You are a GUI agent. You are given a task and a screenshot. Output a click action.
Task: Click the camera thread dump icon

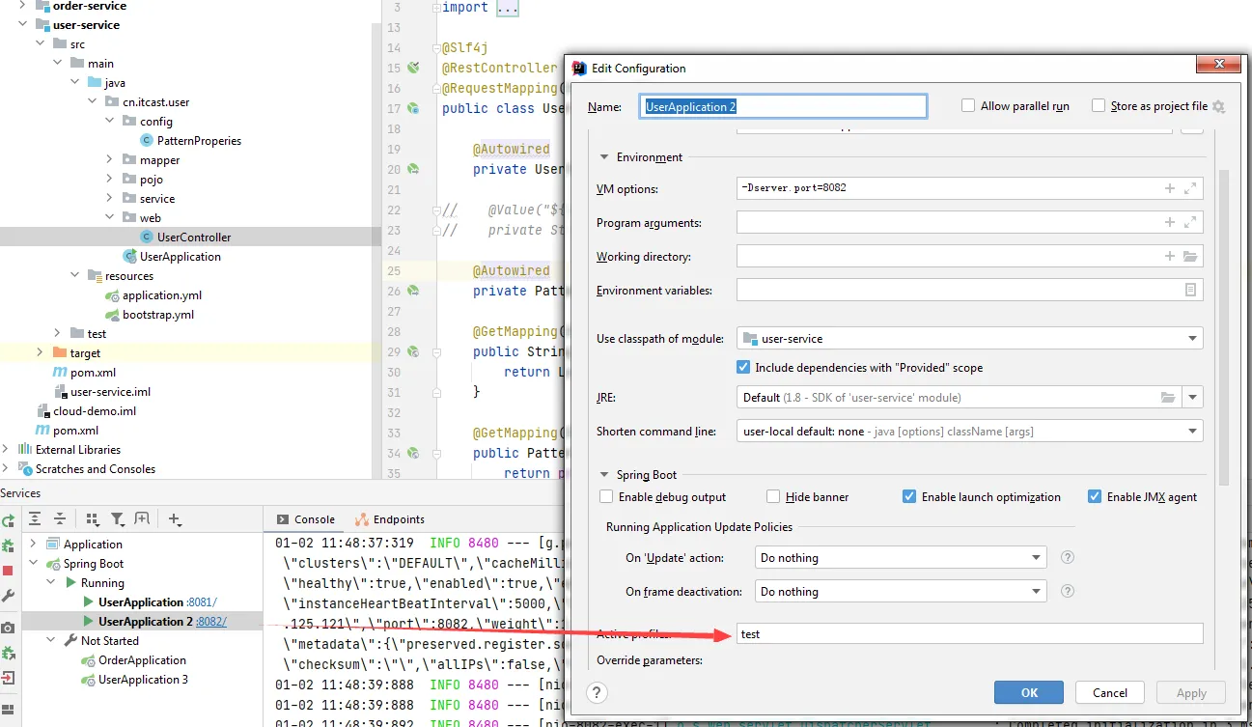8,628
